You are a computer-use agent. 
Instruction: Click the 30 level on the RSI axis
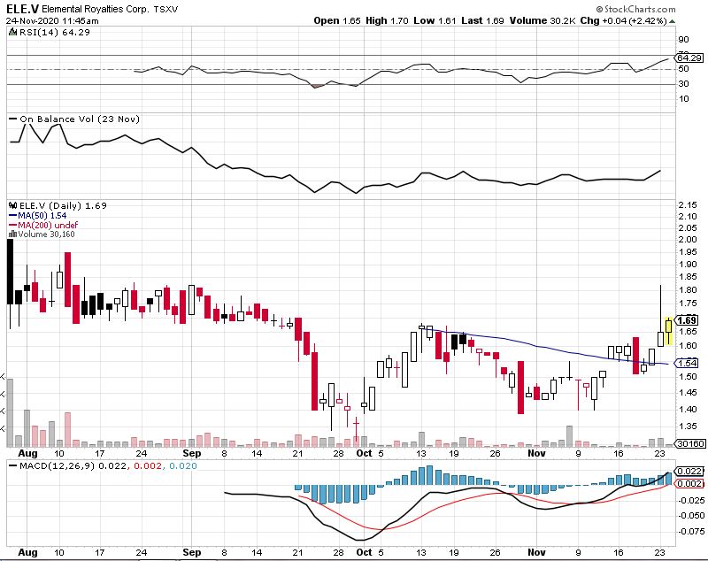683,84
